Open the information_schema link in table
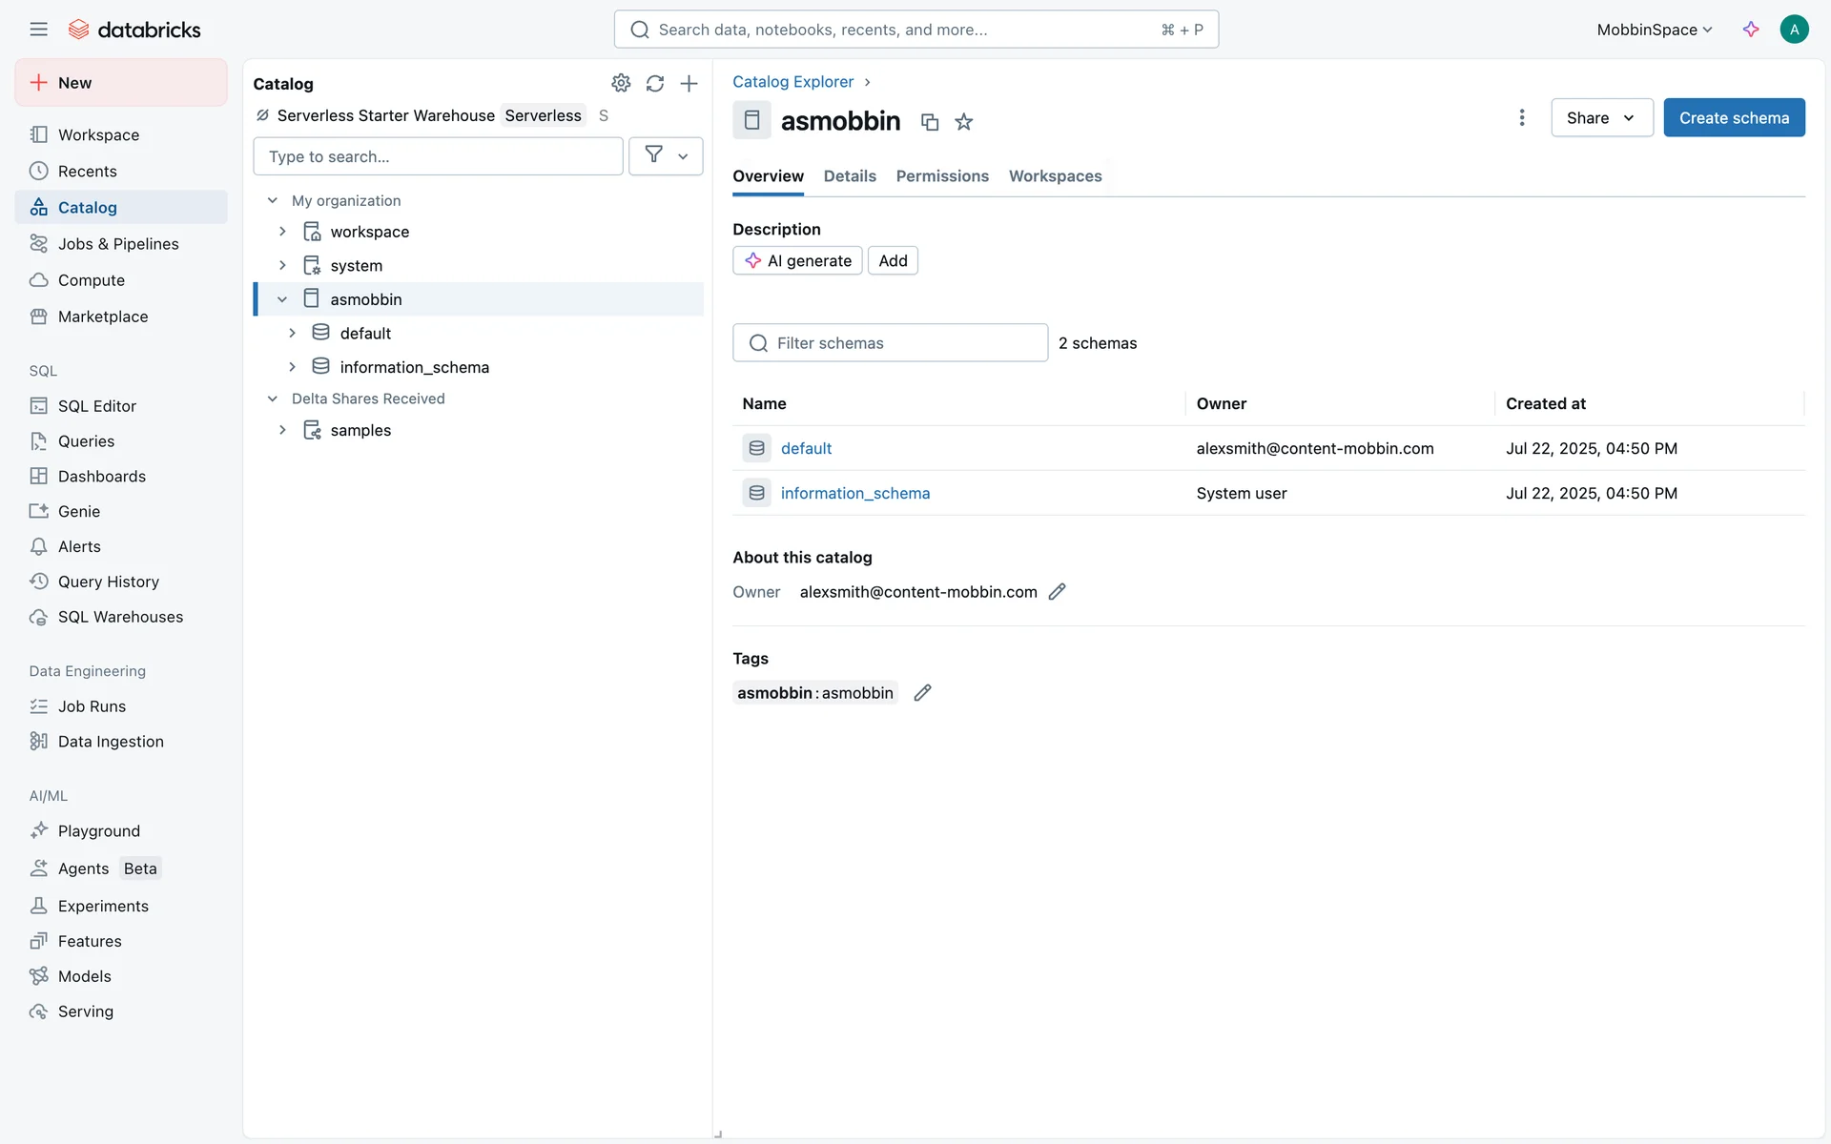Screen dimensions: 1831x1144 click(x=855, y=493)
